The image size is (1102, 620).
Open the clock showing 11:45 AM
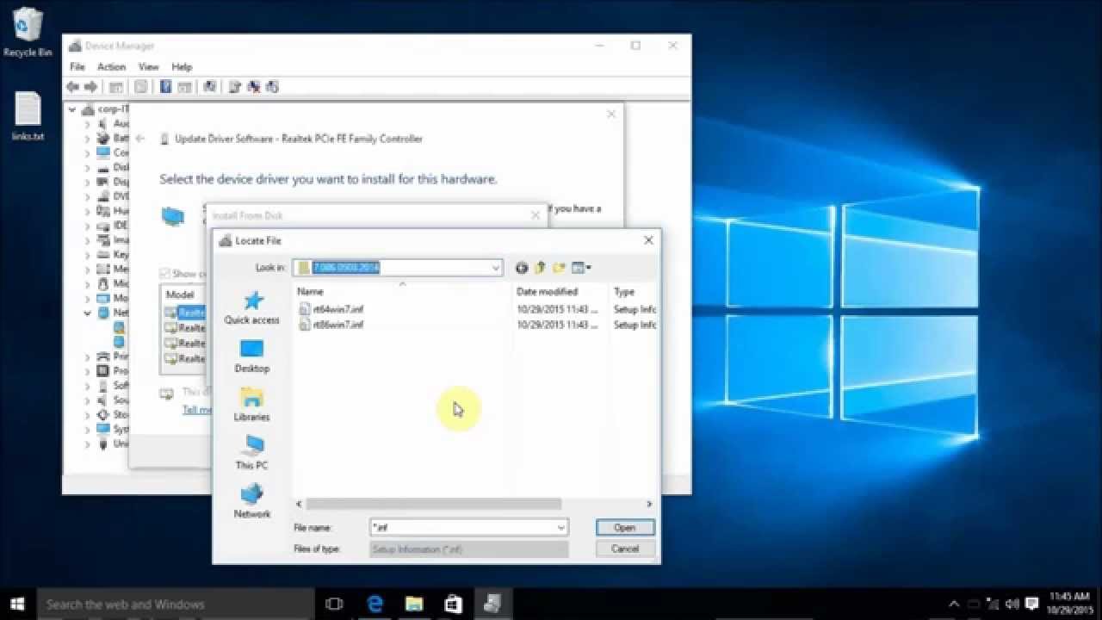click(x=1070, y=604)
